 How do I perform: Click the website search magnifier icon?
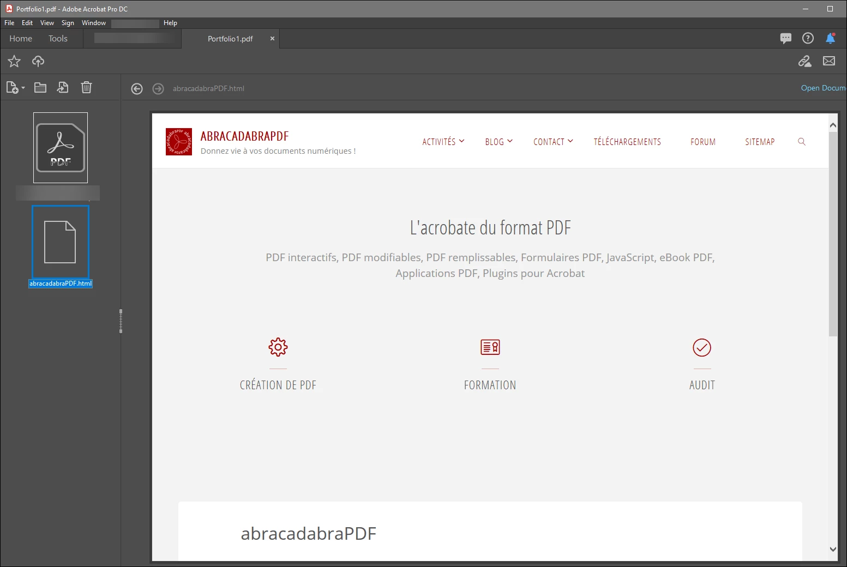tap(802, 142)
